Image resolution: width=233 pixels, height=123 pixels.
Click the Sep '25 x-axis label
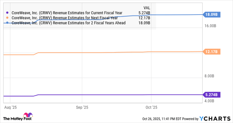point(82,107)
